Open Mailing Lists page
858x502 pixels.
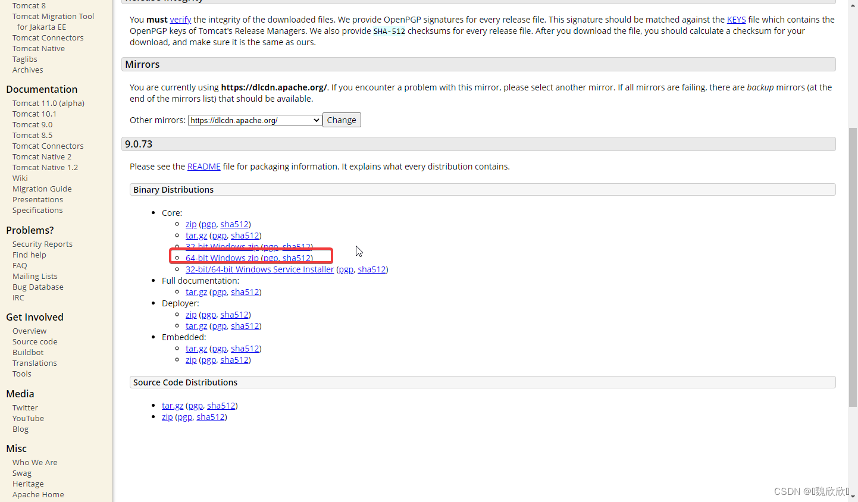(x=35, y=276)
